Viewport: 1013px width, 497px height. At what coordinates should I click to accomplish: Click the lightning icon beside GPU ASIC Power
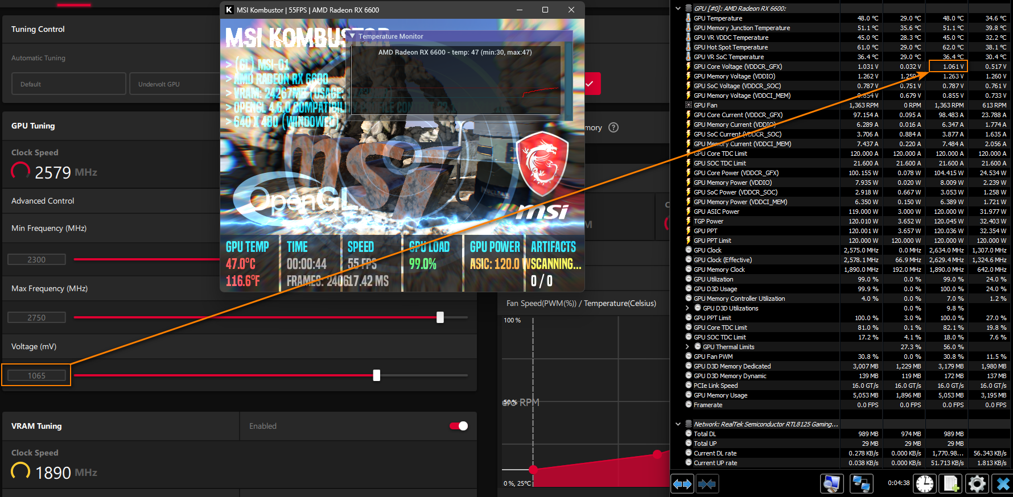[x=689, y=212]
